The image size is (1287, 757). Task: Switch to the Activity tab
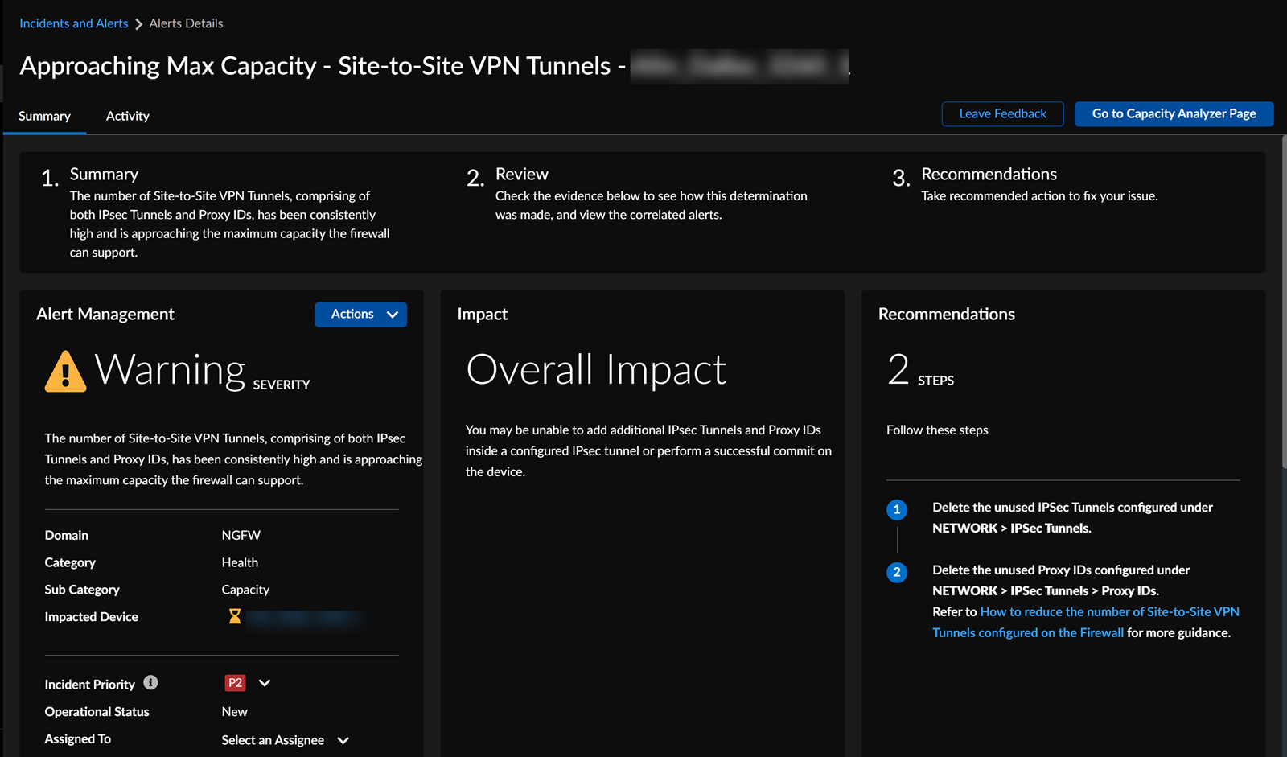pyautogui.click(x=127, y=116)
